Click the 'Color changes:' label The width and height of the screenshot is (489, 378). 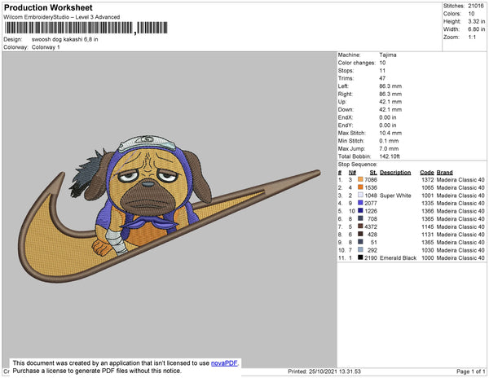click(357, 63)
